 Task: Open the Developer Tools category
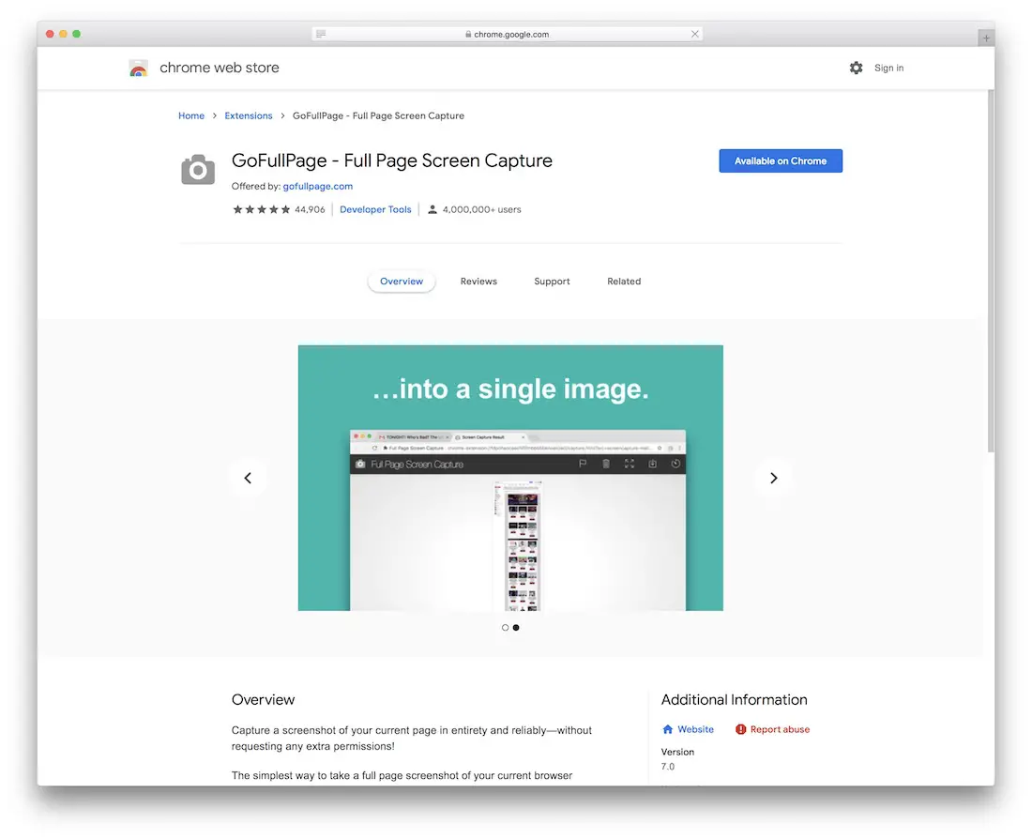(x=375, y=209)
